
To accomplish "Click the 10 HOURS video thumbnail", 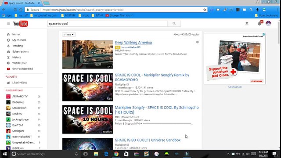I will click(x=88, y=119).
